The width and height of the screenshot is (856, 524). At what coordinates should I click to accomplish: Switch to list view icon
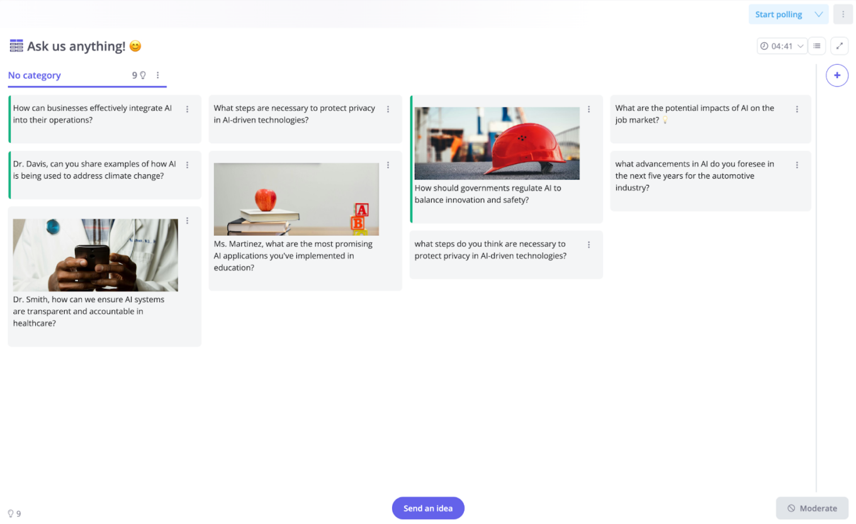(x=816, y=46)
